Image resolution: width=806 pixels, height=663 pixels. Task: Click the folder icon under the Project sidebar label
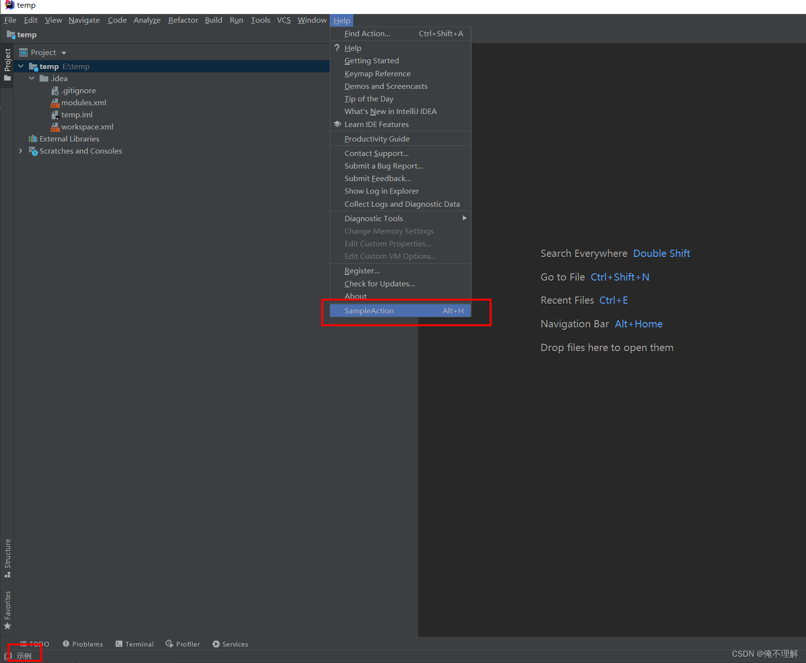click(x=7, y=78)
